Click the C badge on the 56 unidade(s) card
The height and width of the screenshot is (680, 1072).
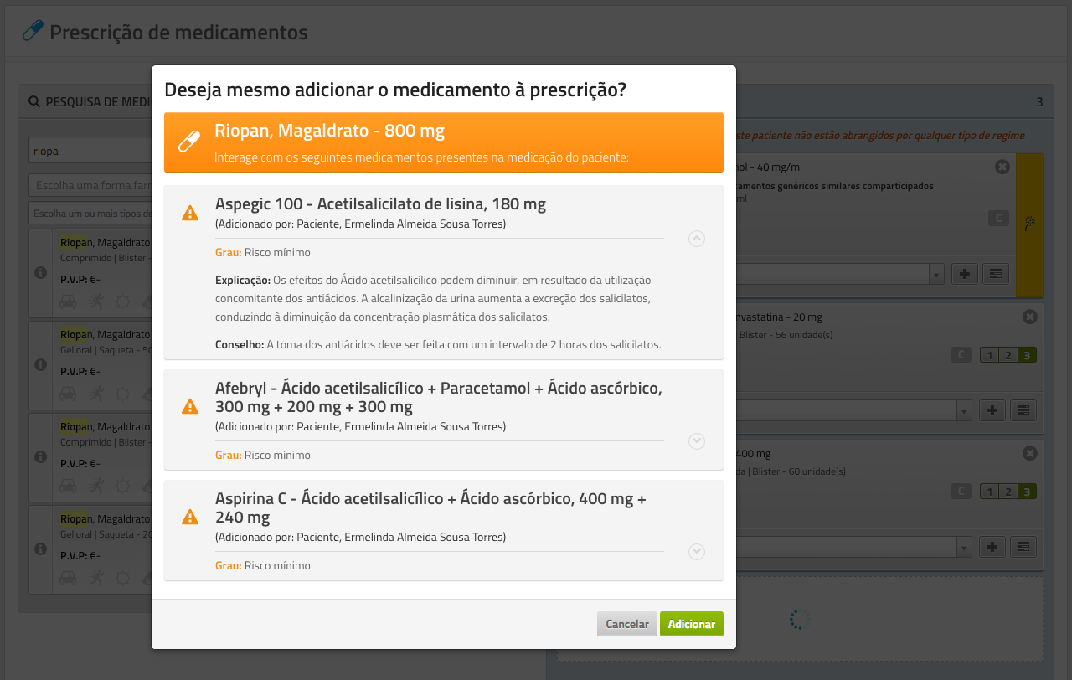(961, 355)
